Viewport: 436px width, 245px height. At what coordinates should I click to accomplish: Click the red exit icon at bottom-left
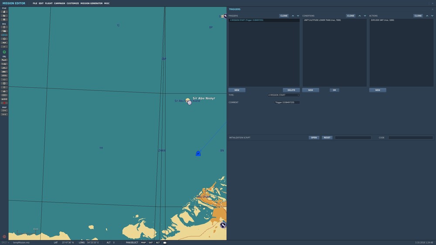4,237
